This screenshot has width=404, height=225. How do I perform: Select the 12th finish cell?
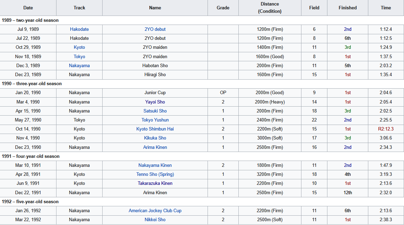[348, 192]
